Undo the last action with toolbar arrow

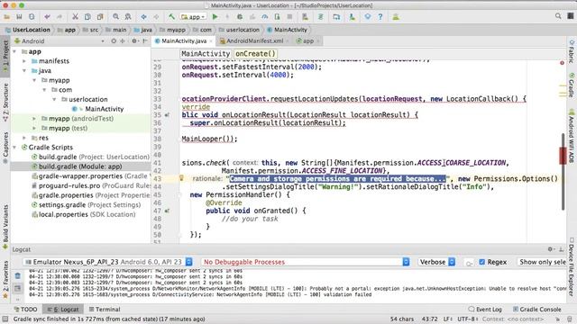point(47,17)
